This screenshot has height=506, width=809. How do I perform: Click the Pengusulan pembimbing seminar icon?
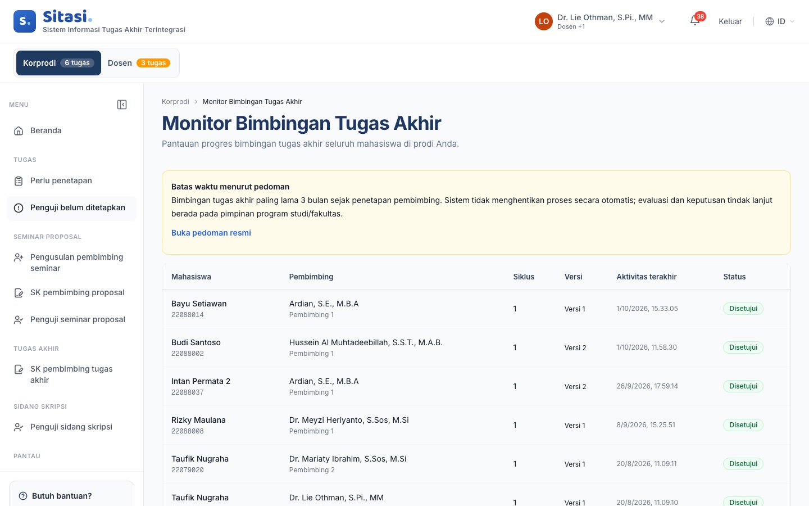[19, 257]
